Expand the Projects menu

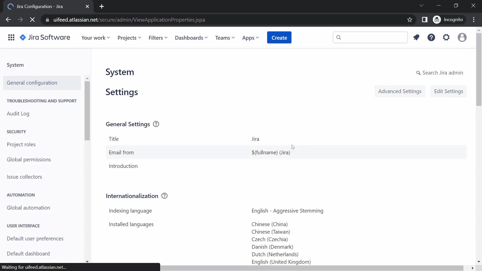tap(129, 38)
